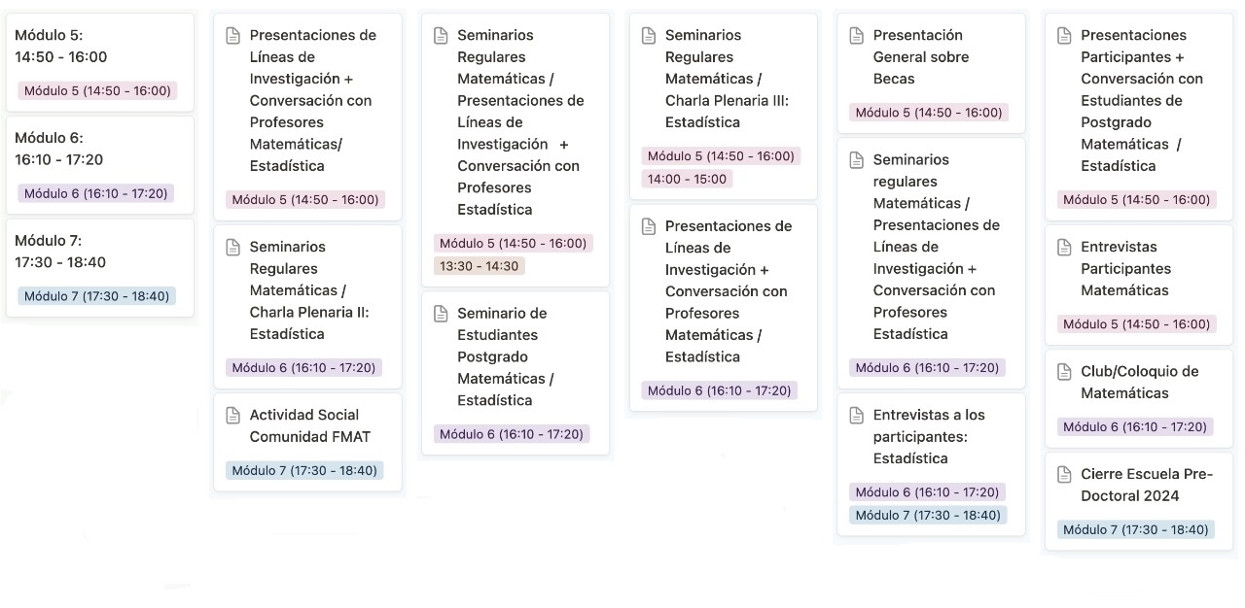Click the 14:00 - 15:00 time tag
Screen dimensions: 1245x608
(x=688, y=179)
